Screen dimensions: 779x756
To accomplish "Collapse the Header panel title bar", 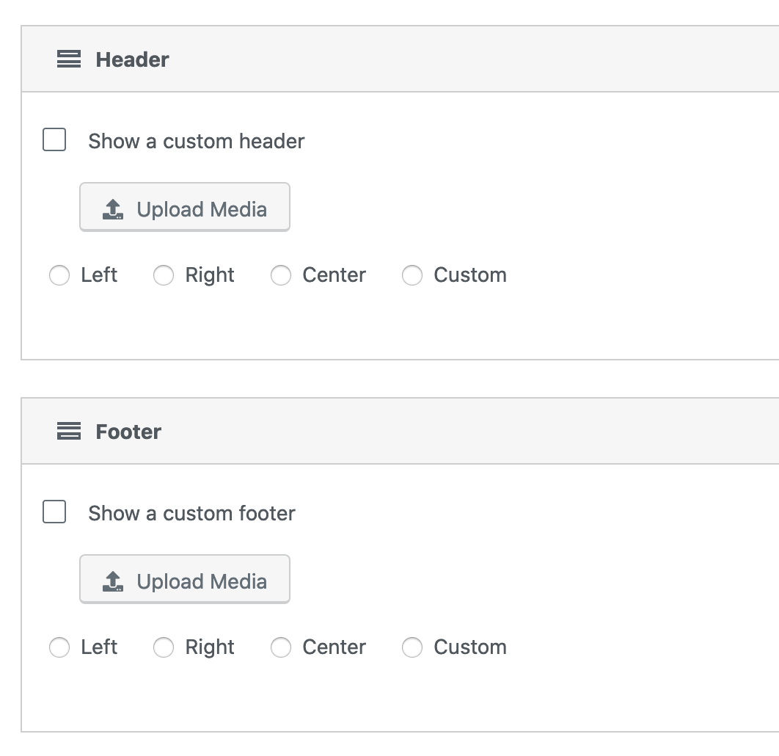I will point(440,59).
